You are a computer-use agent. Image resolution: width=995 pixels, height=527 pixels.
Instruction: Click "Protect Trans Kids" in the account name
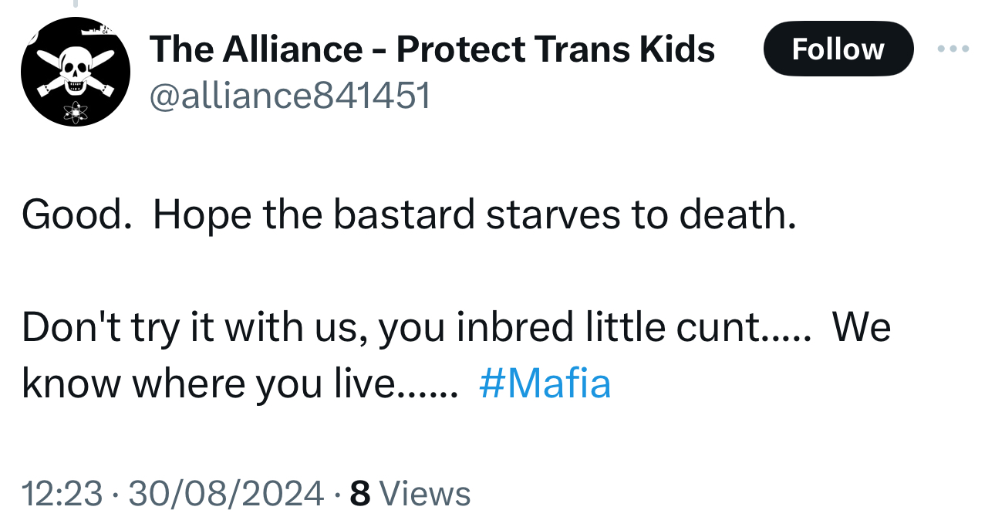[555, 50]
